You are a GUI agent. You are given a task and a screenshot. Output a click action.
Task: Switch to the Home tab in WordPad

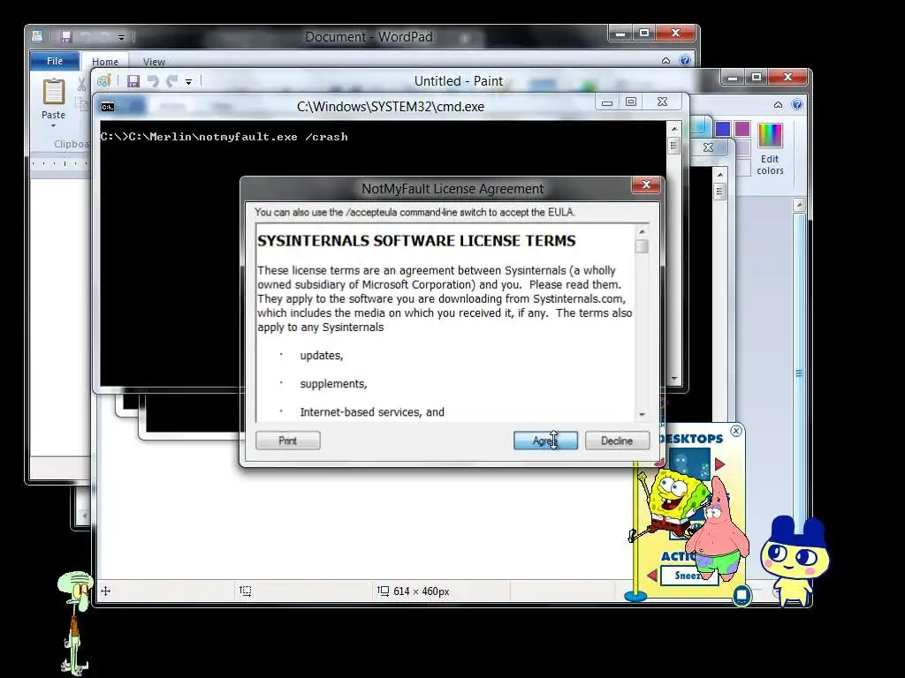pyautogui.click(x=105, y=62)
